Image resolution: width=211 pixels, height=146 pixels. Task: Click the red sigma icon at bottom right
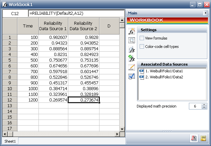[194, 138]
